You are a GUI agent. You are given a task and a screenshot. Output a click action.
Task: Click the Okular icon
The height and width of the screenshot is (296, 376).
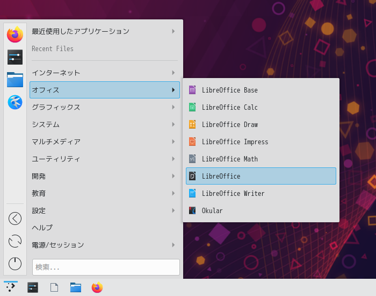[192, 210]
